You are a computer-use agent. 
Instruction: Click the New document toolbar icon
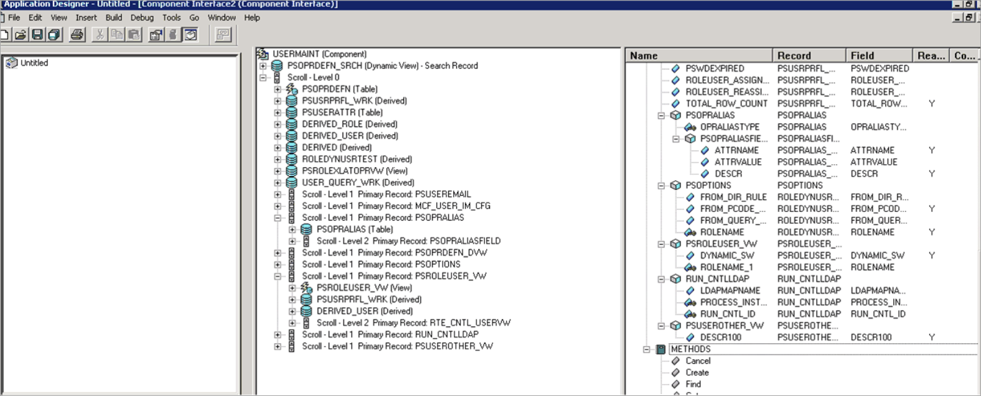(x=4, y=35)
